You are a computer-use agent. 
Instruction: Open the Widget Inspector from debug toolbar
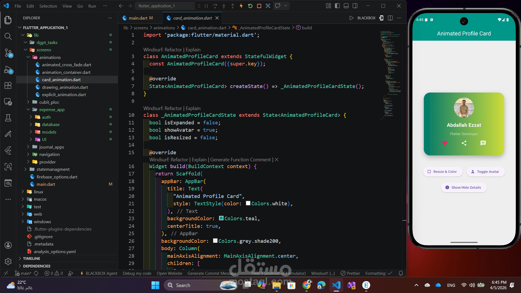(x=268, y=6)
